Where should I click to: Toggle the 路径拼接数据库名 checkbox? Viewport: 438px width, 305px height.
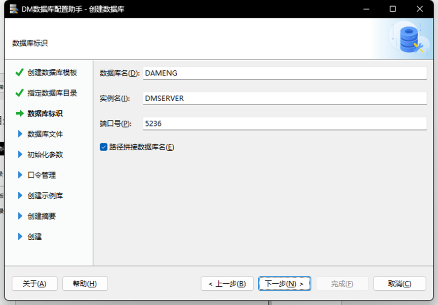coord(103,147)
